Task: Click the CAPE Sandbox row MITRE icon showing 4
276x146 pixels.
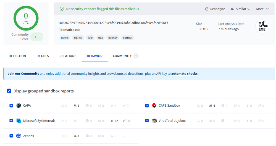Action: coord(211,106)
